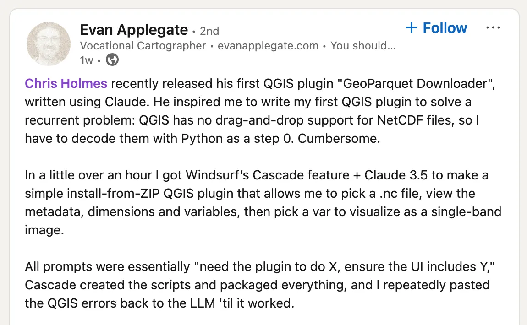
Task: Open the Chris Holmes mention link
Action: [x=66, y=84]
